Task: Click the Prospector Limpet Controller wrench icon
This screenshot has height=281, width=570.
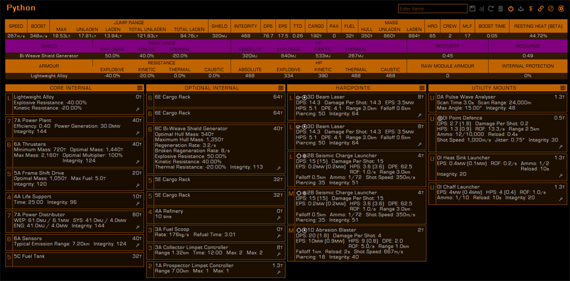Action: click(x=279, y=272)
